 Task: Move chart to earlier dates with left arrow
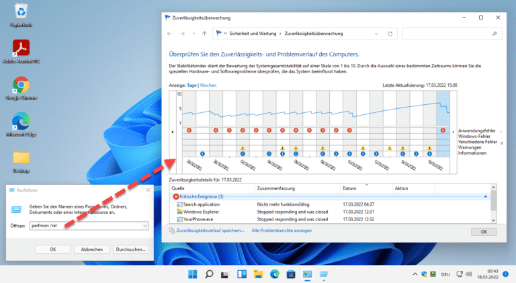click(173, 132)
